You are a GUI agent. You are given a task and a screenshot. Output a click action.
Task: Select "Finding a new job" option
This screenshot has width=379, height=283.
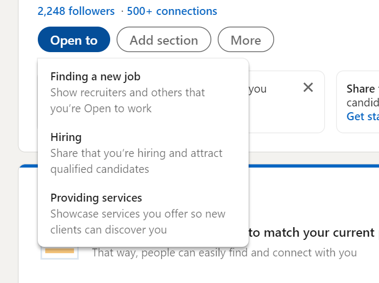(x=95, y=77)
